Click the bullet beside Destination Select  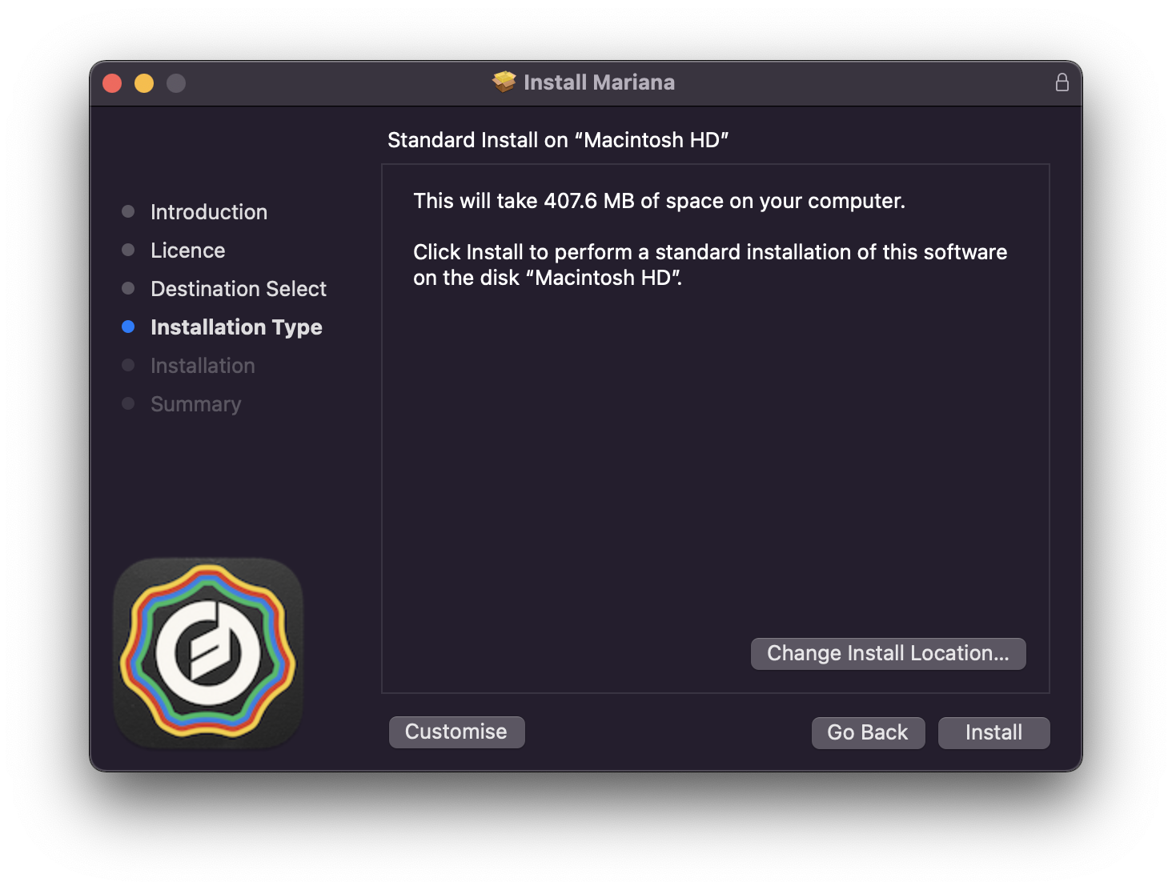click(x=128, y=288)
